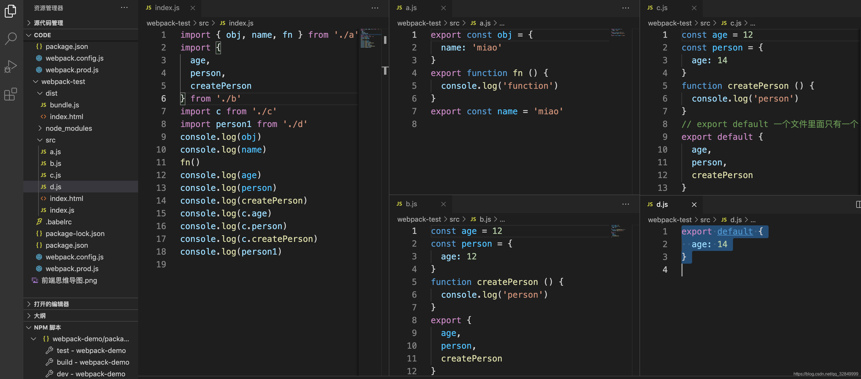Open explorer panel more actions ellipsis

point(124,8)
